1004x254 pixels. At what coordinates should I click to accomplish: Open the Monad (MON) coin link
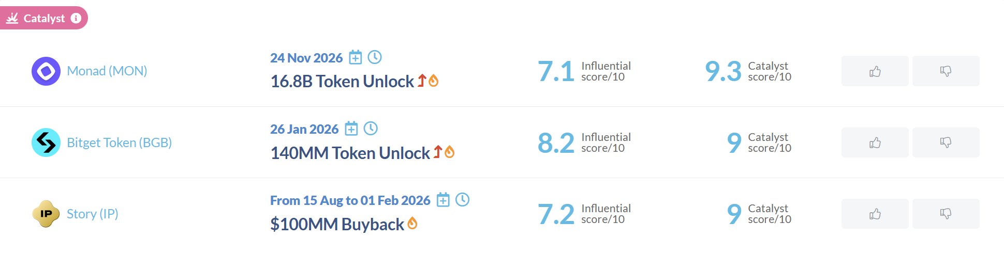(x=107, y=71)
